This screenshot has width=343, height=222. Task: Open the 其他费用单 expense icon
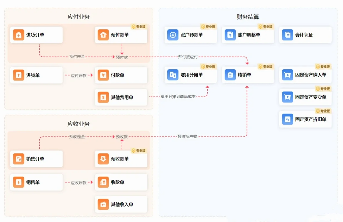coord(103,97)
